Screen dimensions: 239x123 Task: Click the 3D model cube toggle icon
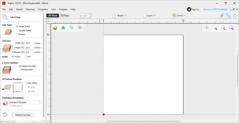55,28
